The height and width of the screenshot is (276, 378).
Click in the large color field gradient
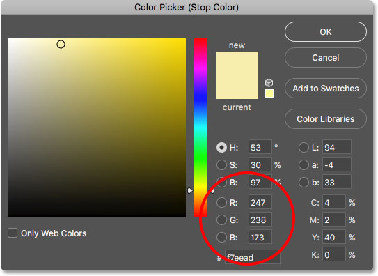pyautogui.click(x=97, y=128)
